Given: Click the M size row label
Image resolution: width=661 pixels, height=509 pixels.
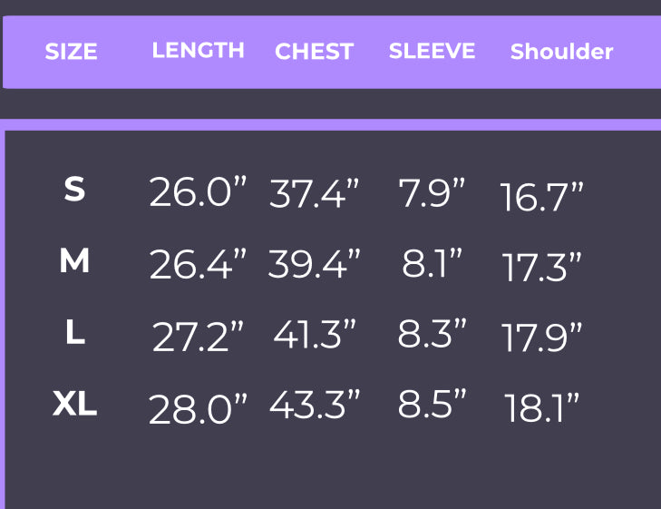Looking at the screenshot, I should click(74, 262).
